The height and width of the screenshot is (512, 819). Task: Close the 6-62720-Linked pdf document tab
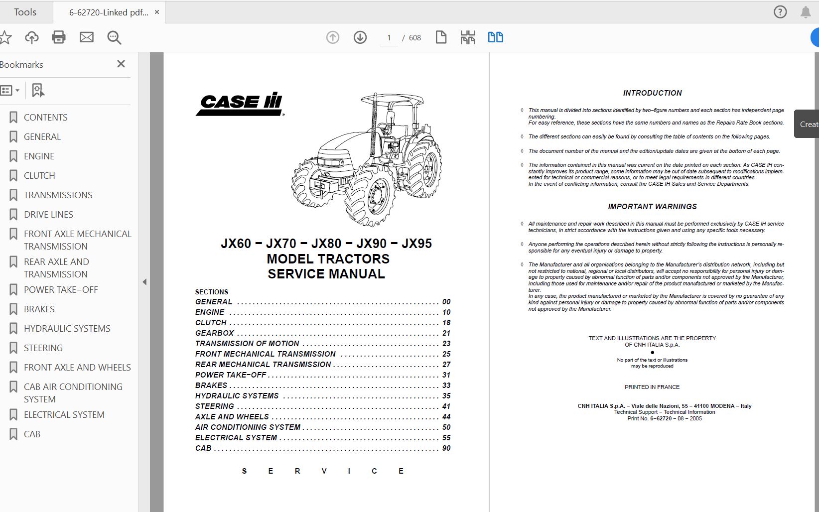click(157, 12)
